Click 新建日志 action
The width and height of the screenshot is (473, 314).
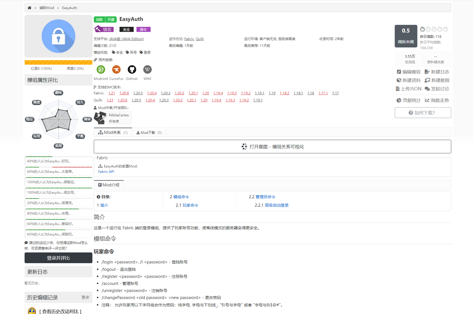tap(437, 72)
